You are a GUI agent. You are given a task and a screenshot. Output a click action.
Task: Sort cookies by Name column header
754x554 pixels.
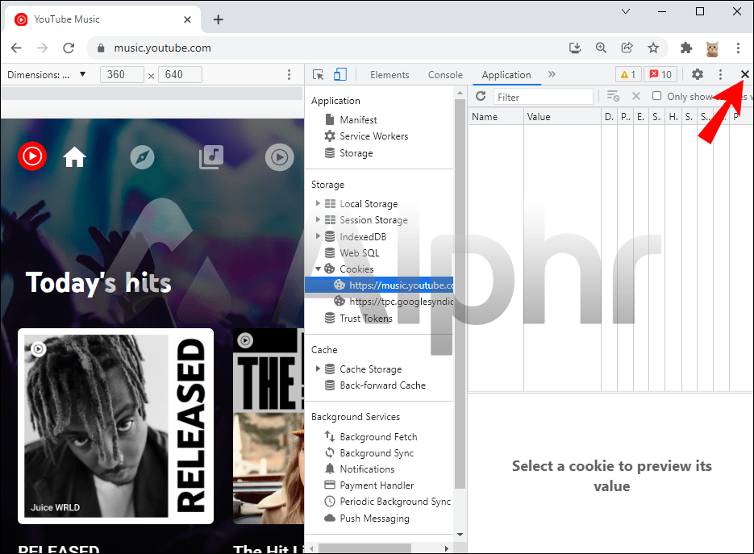click(496, 117)
